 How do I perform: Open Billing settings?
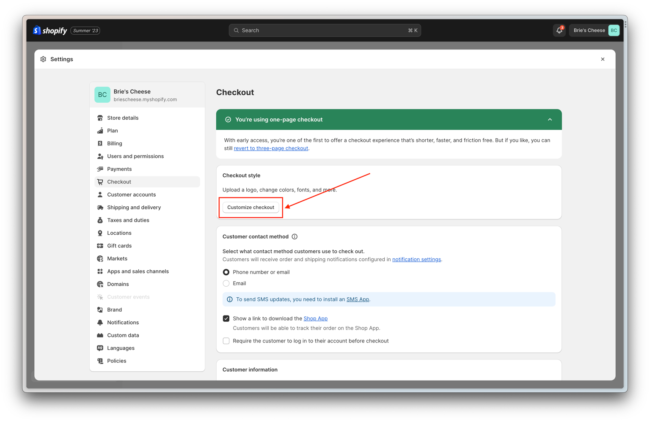click(147, 143)
